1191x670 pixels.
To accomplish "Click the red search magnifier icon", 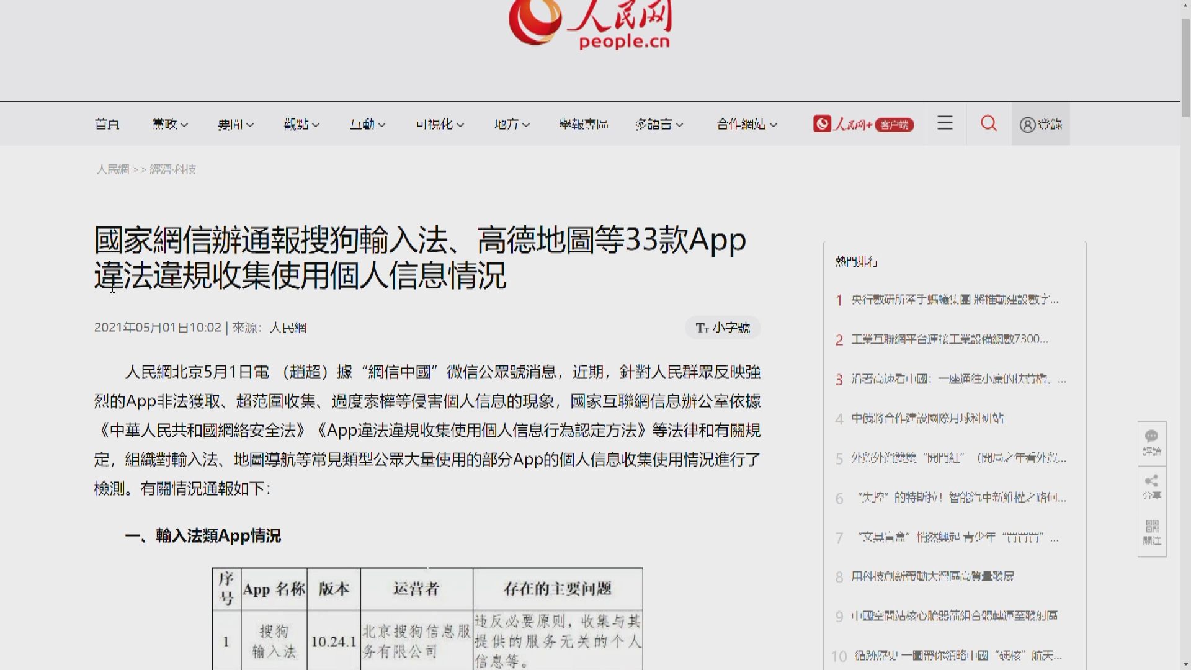I will tap(989, 123).
